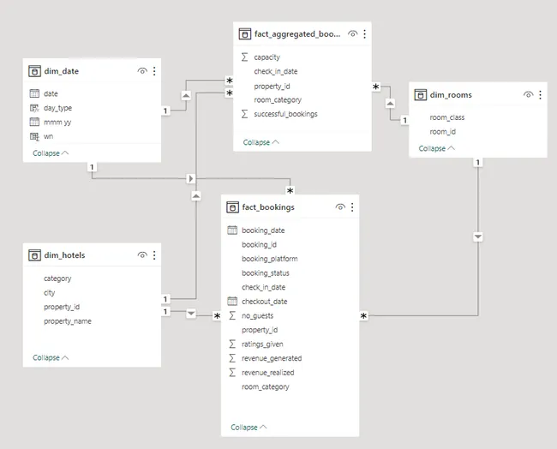This screenshot has width=557, height=449.
Task: Collapse the fact_aggregated_bookings table card
Action: (261, 142)
